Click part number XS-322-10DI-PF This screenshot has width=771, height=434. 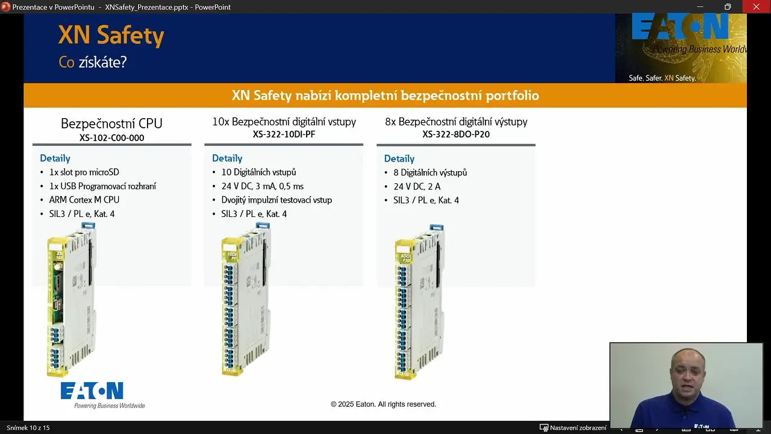(284, 134)
